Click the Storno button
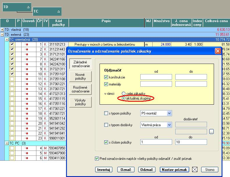 (210, 169)
